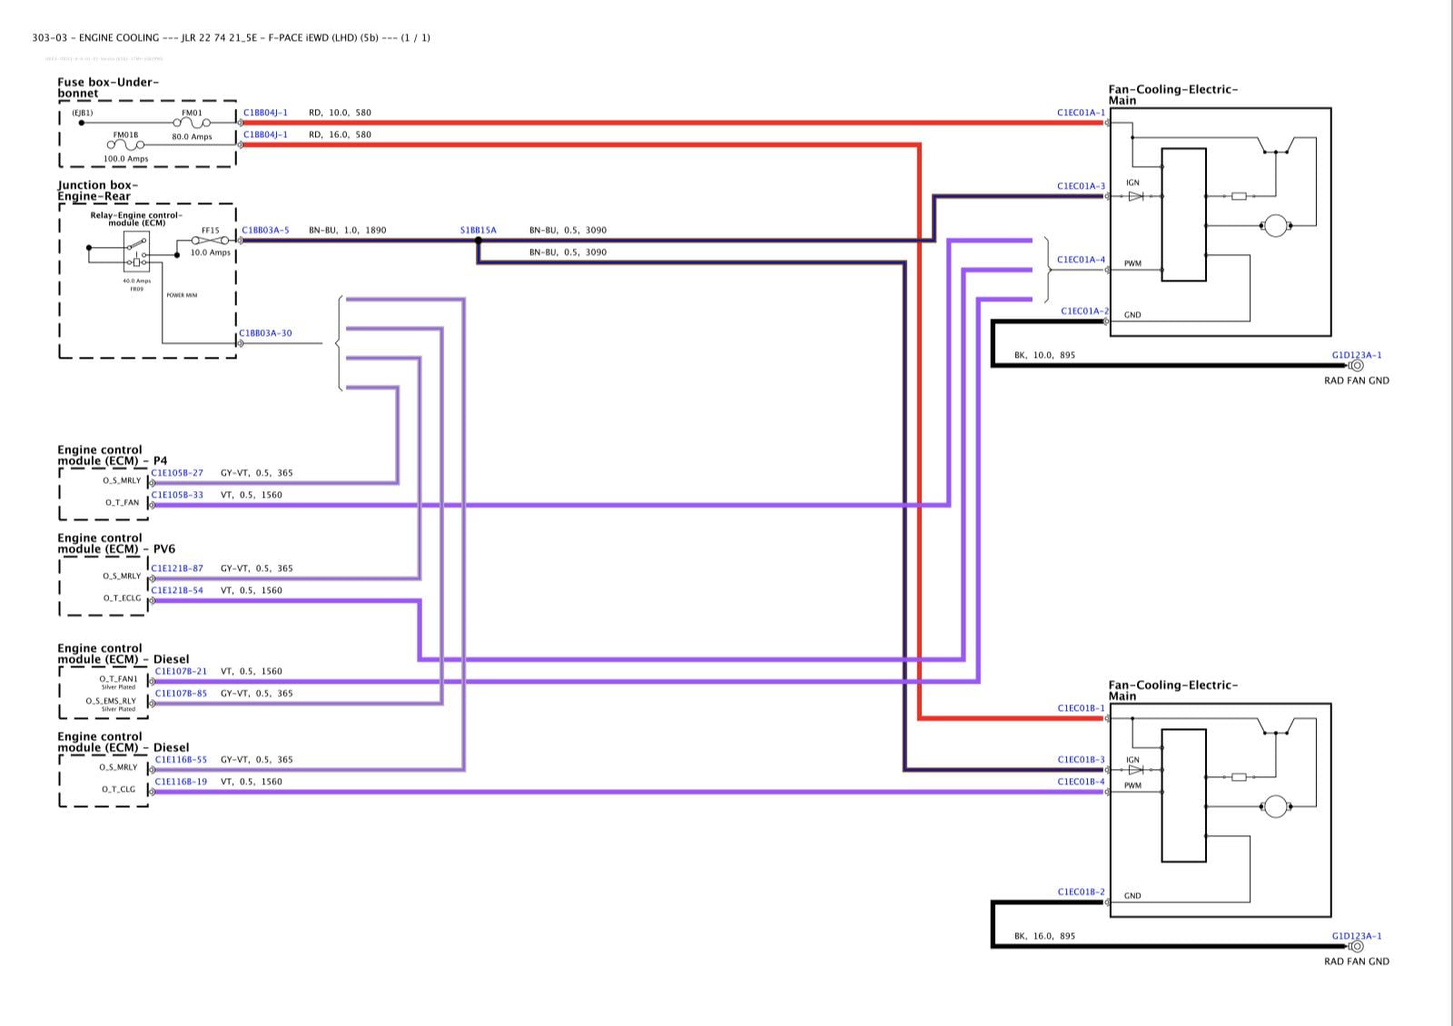Open the S1BB15A splice link

click(x=478, y=231)
